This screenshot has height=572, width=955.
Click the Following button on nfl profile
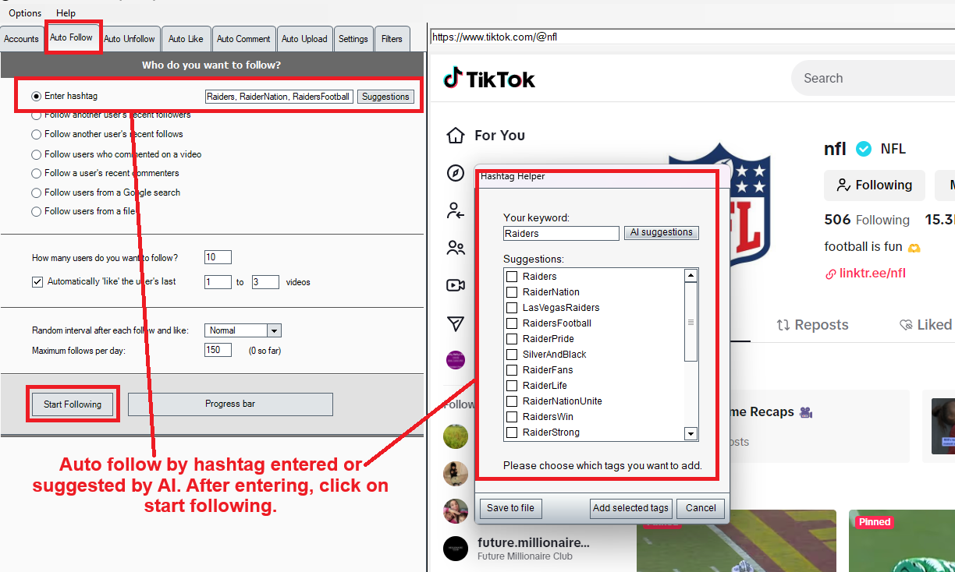(875, 185)
